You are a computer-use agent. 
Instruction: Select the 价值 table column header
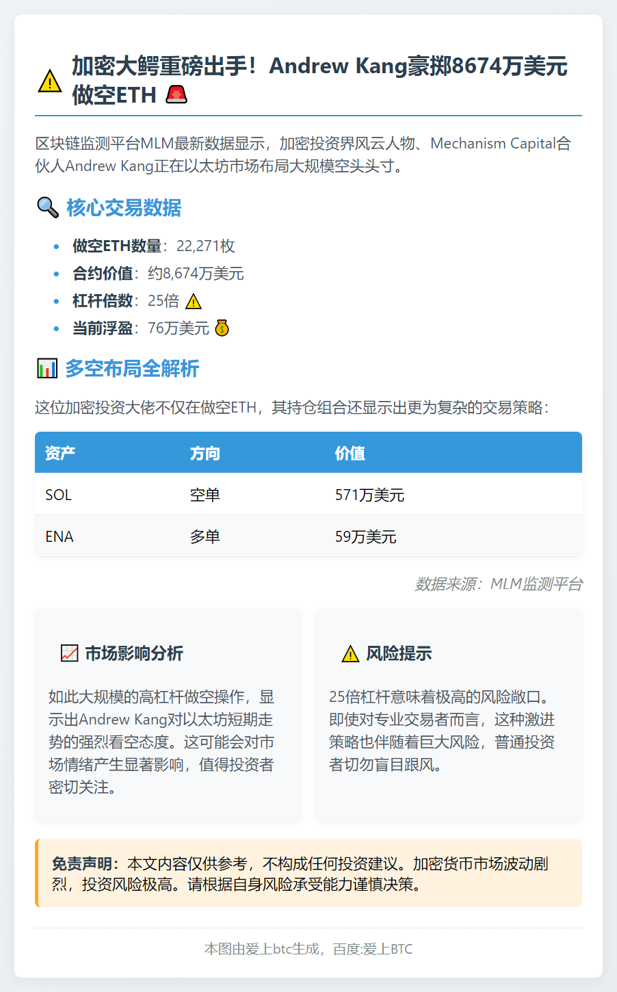click(350, 453)
